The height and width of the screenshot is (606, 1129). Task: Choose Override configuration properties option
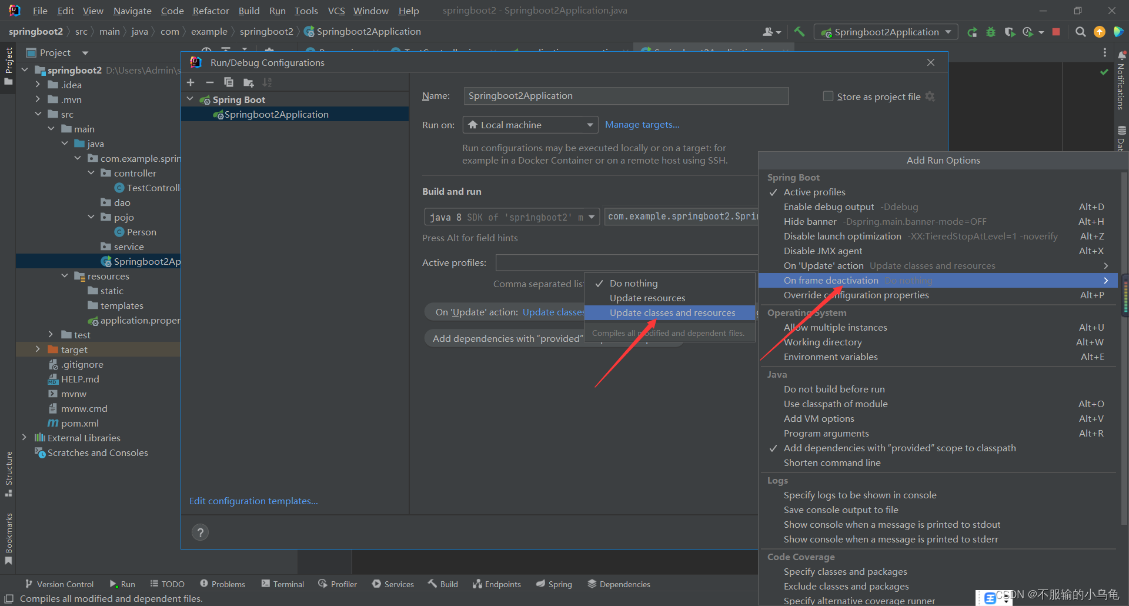point(938,295)
